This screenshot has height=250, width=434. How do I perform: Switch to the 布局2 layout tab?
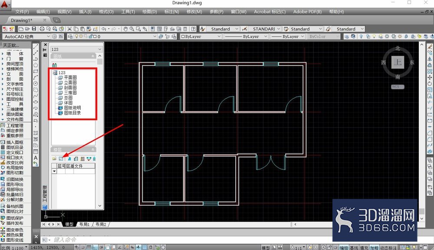point(101,224)
